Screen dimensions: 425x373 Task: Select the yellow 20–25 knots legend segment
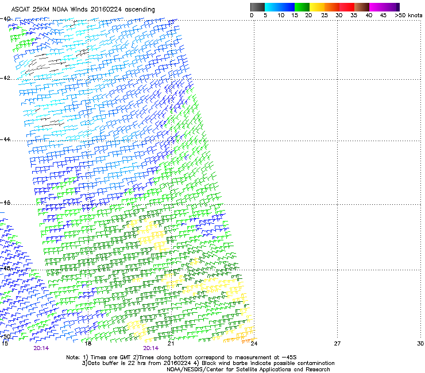316,7
